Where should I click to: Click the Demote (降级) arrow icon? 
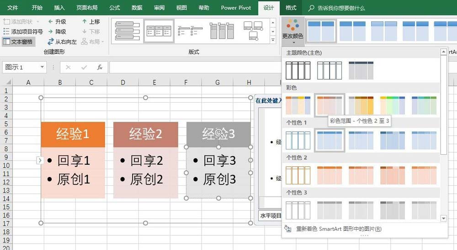click(50, 31)
